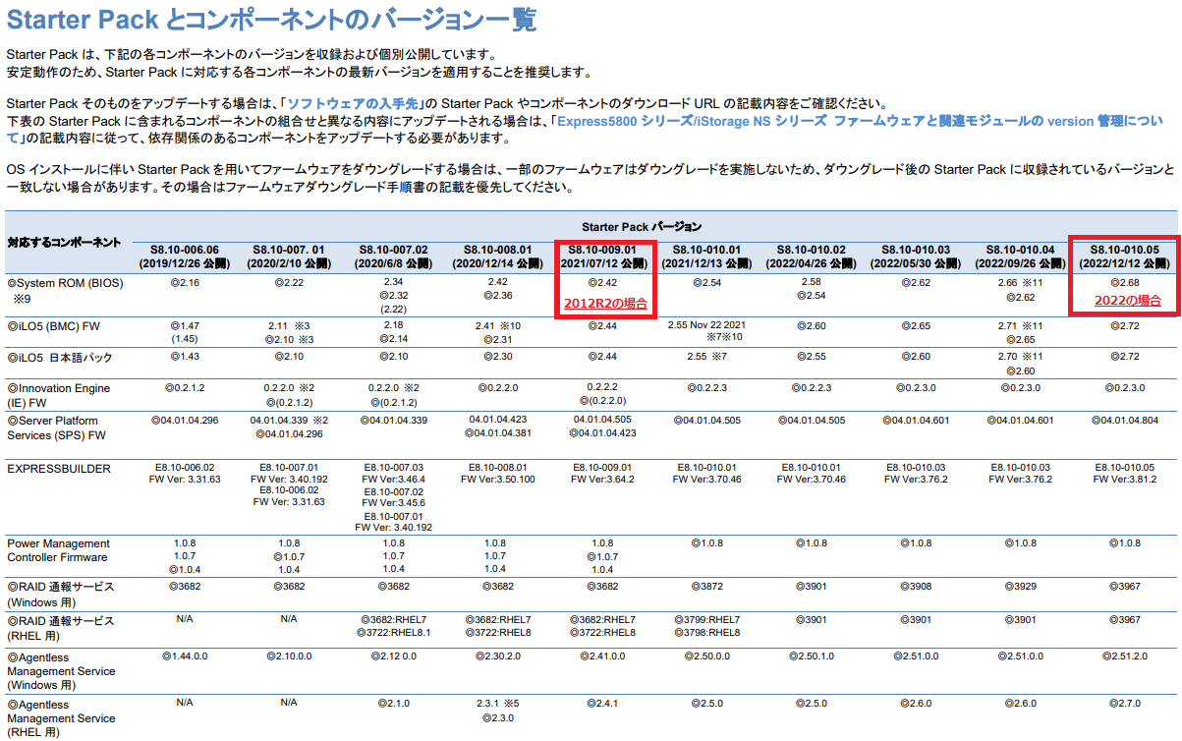
Task: Click the BIOS value ◎2.16
Action: (185, 282)
